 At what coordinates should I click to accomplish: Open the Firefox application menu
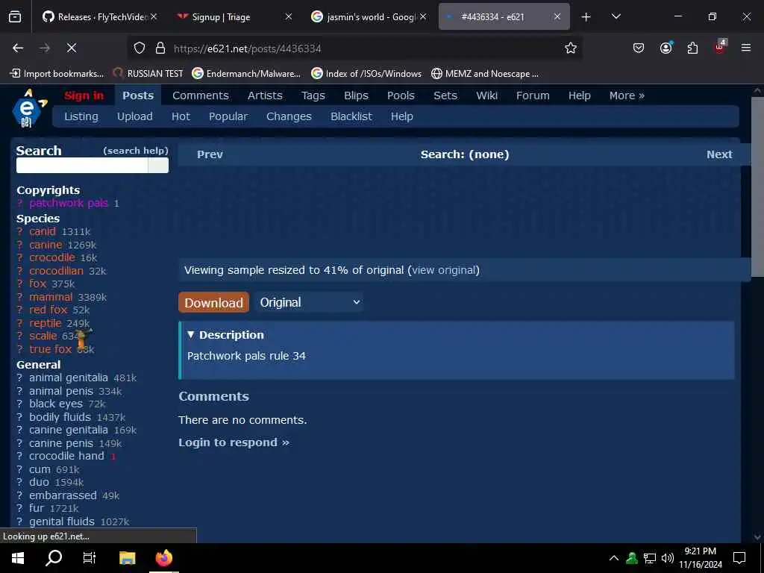click(746, 48)
